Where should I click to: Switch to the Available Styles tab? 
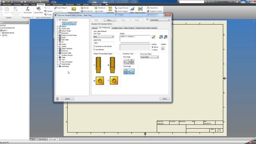[117, 28]
